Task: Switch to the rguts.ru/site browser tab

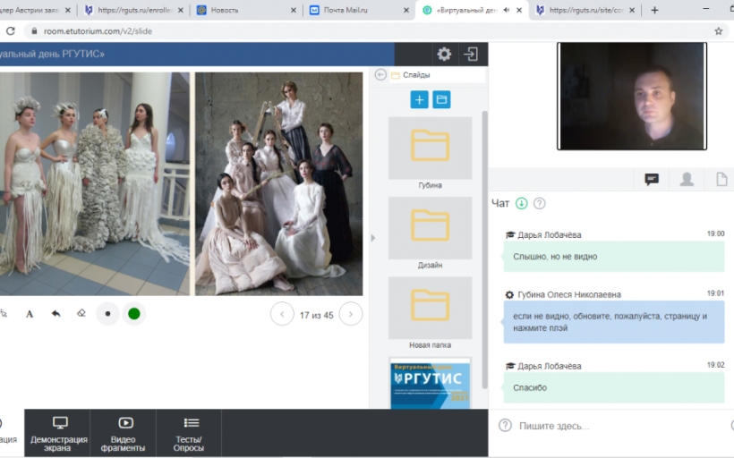Action: [585, 10]
